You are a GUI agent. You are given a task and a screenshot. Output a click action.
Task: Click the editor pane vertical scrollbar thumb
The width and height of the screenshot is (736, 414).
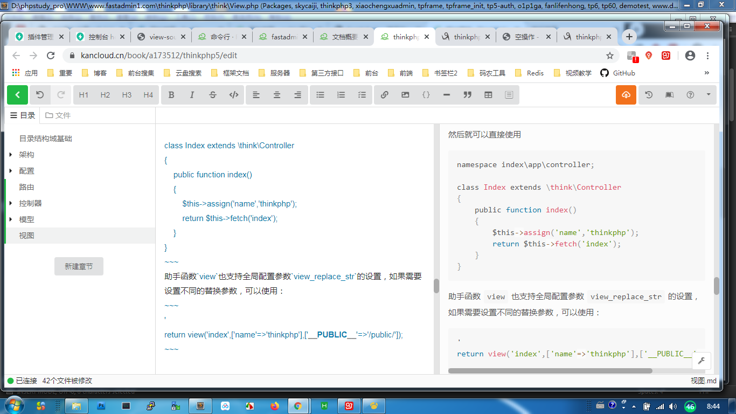pyautogui.click(x=436, y=286)
